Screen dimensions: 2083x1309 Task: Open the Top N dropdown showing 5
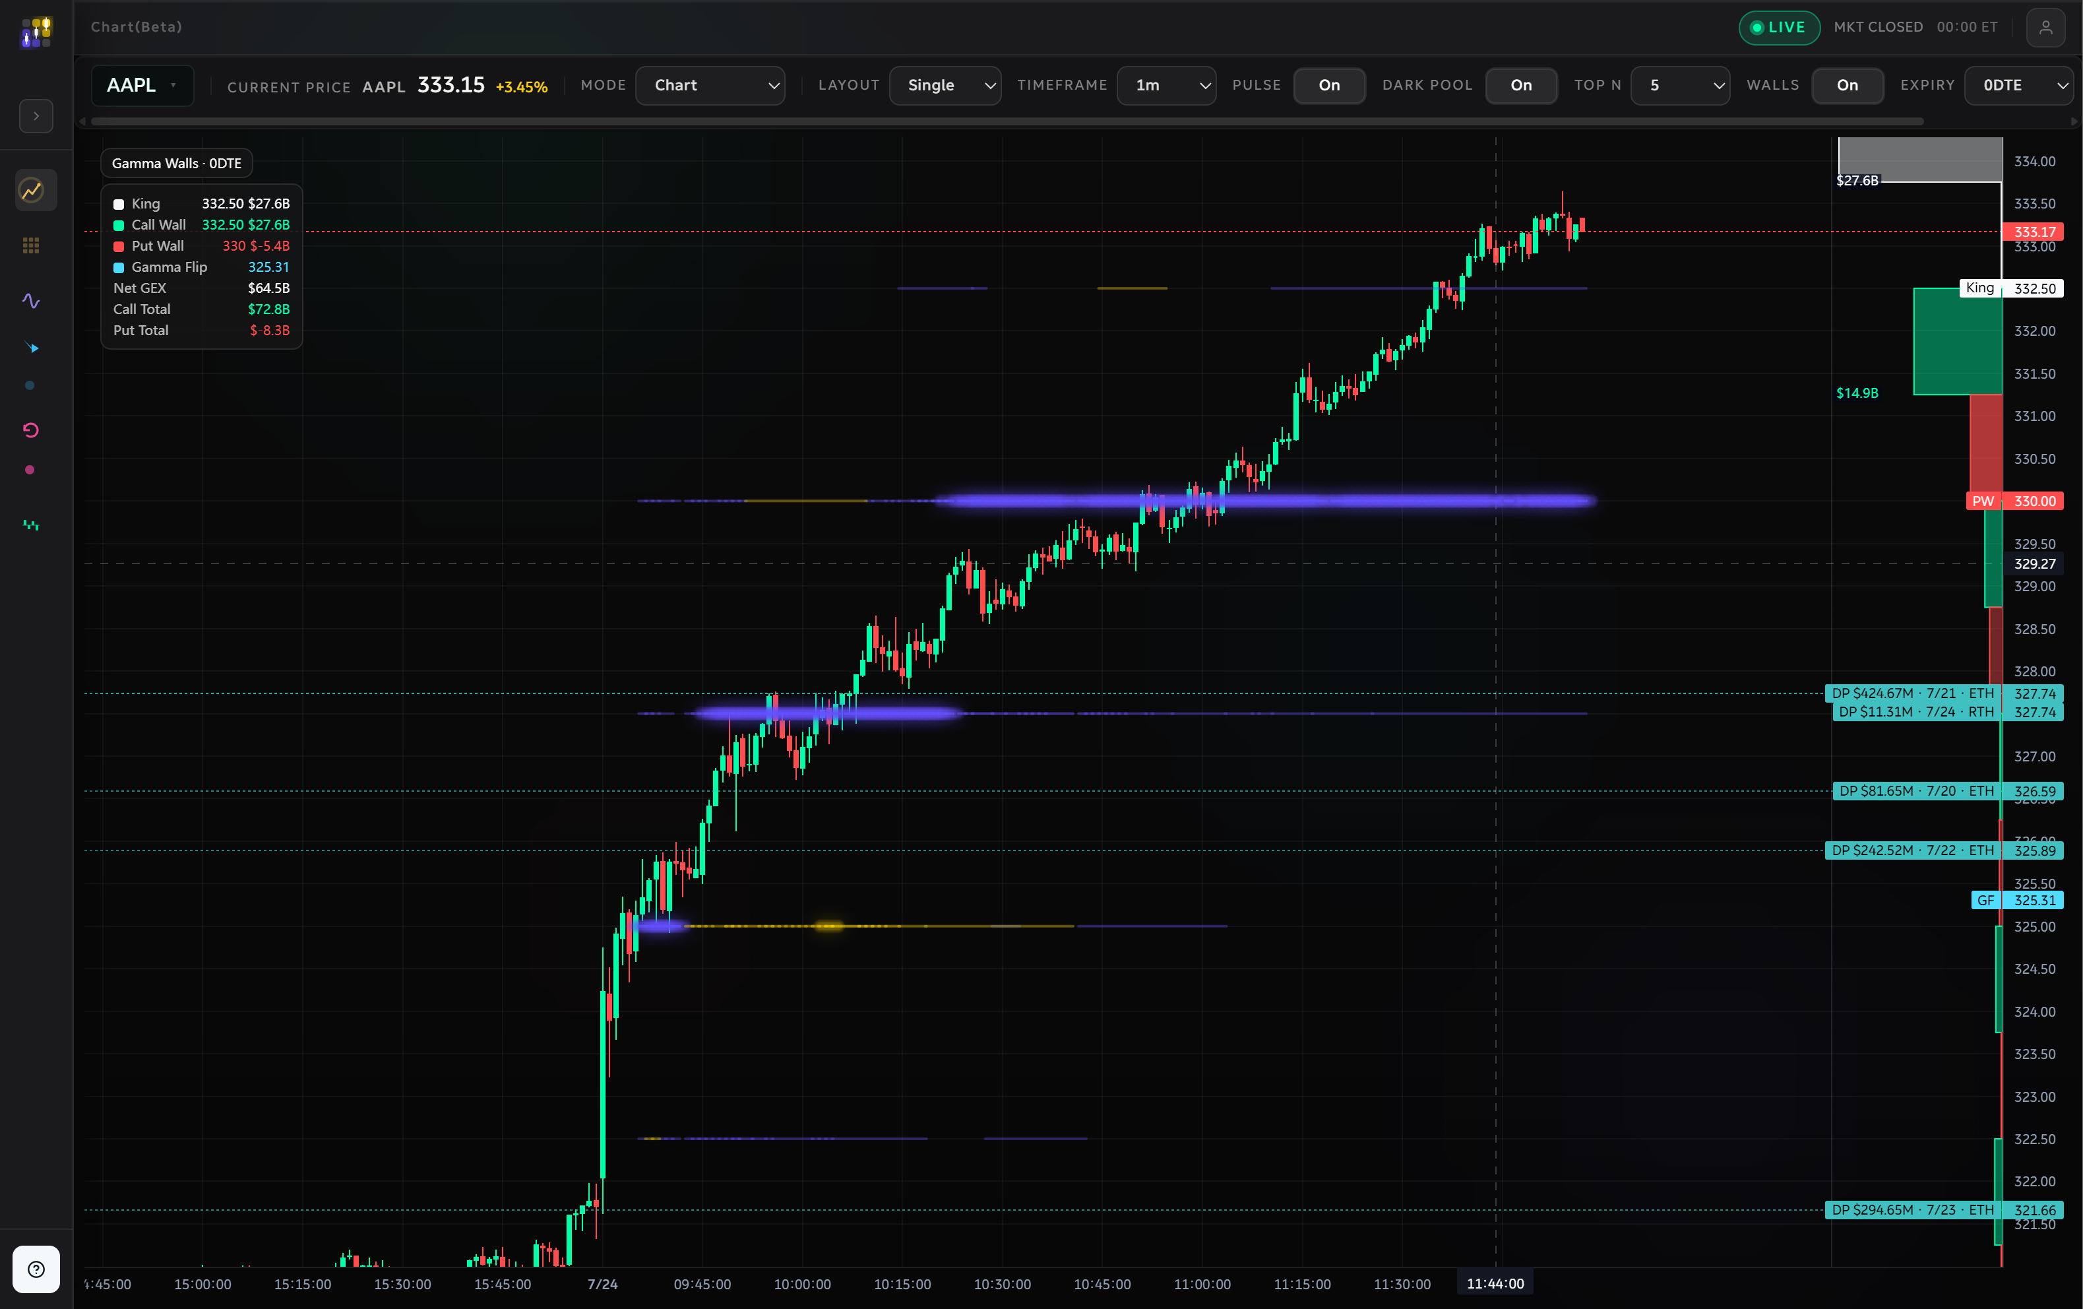pos(1680,86)
